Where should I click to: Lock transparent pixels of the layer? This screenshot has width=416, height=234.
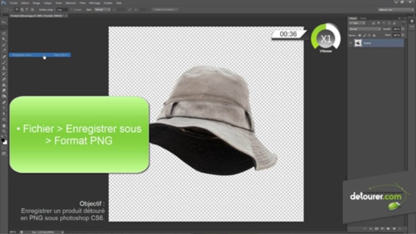360,35
